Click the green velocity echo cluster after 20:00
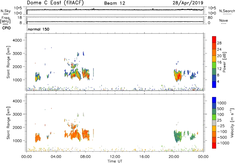235x163 pixels. click(178, 136)
